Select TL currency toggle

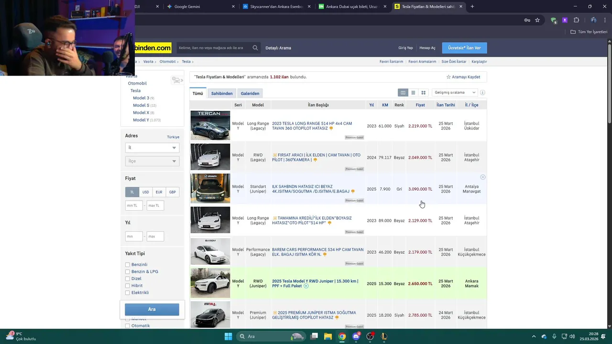(132, 192)
